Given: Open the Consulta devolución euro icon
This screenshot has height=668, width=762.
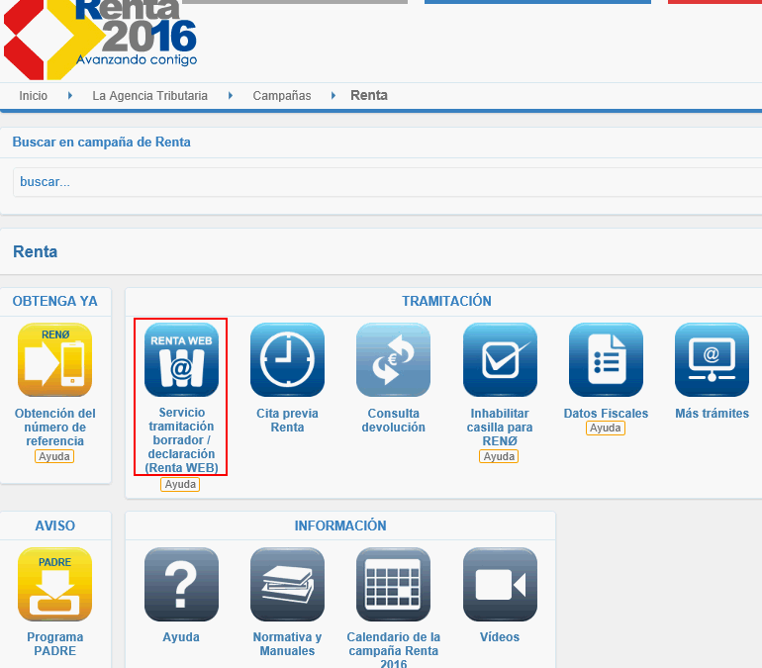Looking at the screenshot, I should point(393,359).
